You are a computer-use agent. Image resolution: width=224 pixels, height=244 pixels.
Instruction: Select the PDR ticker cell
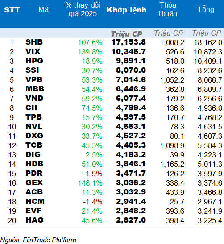point(34,173)
